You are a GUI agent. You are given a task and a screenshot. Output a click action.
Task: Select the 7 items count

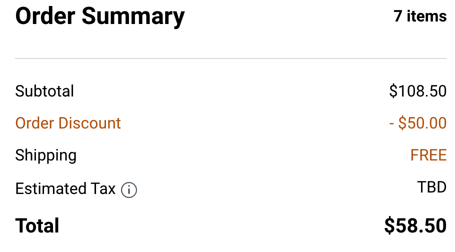(420, 16)
